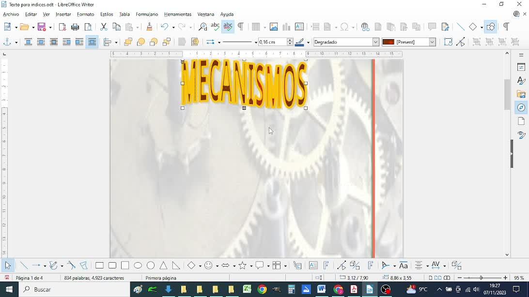This screenshot has height=297, width=529.
Task: Bring the object to front
Action: [128, 42]
